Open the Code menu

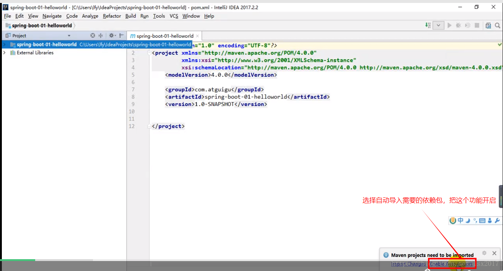pos(72,16)
